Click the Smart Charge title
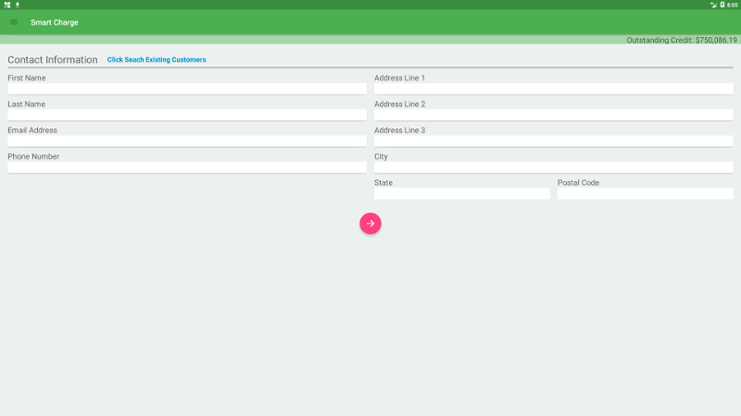The image size is (741, 416). tap(55, 22)
